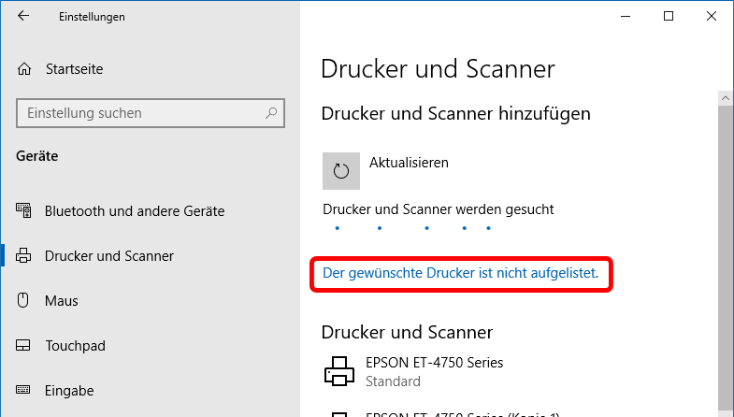Click the circular refresh icon for Aktualisieren
734x417 pixels.
pyautogui.click(x=341, y=170)
